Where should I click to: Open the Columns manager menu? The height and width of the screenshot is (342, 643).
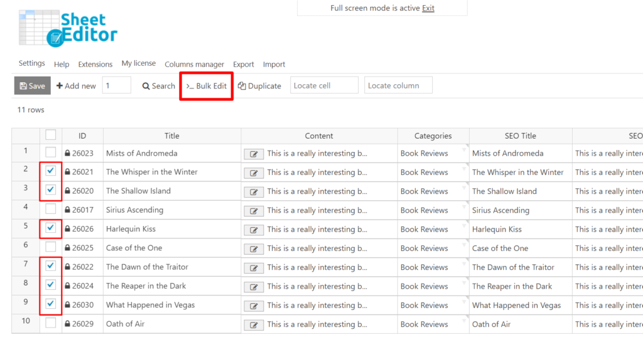click(195, 64)
